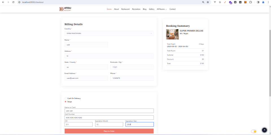Screen dimensions: 271x135
Task: Click the SUPER PRIMER DELUXE room title
Action: coord(191,31)
